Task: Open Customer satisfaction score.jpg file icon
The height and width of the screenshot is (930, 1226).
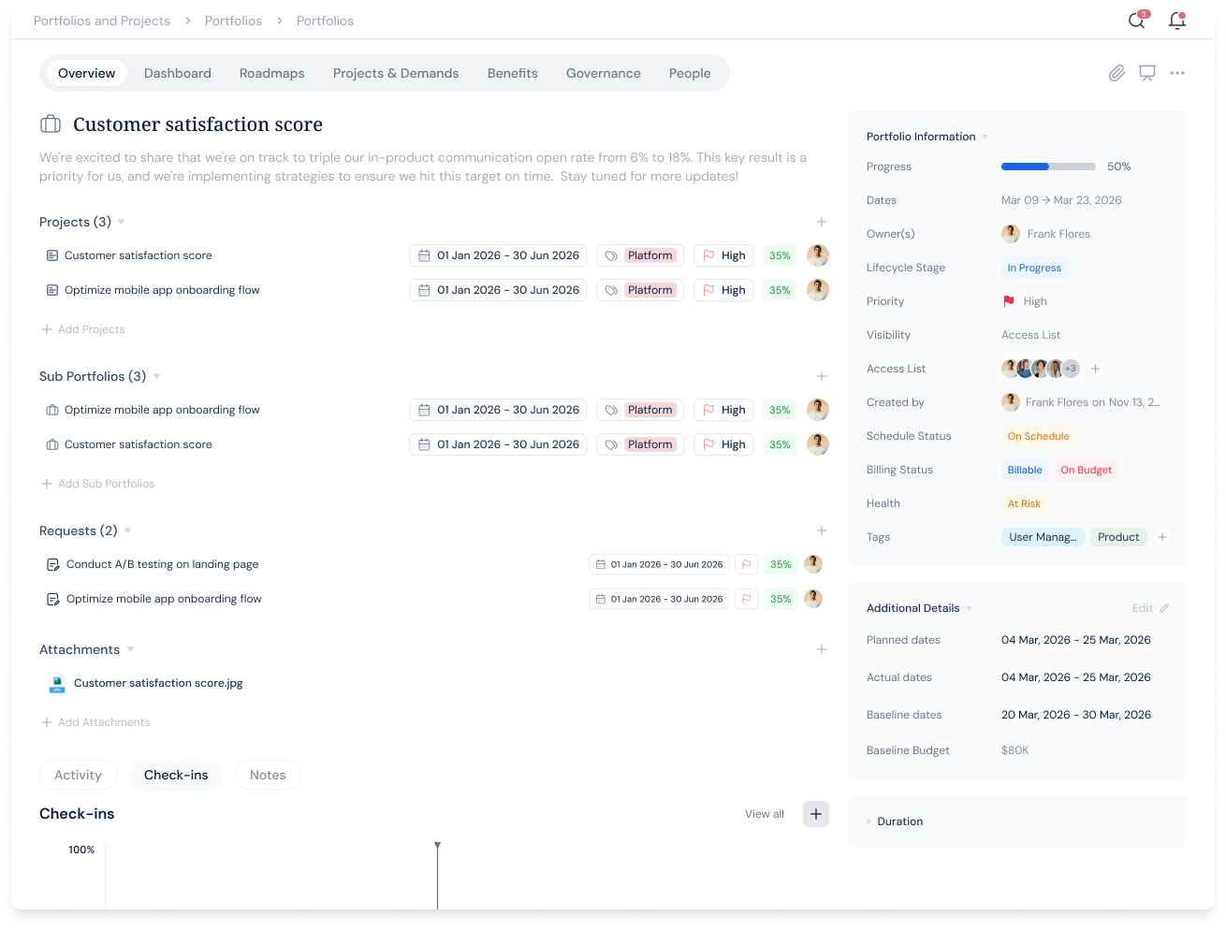Action: click(x=57, y=684)
